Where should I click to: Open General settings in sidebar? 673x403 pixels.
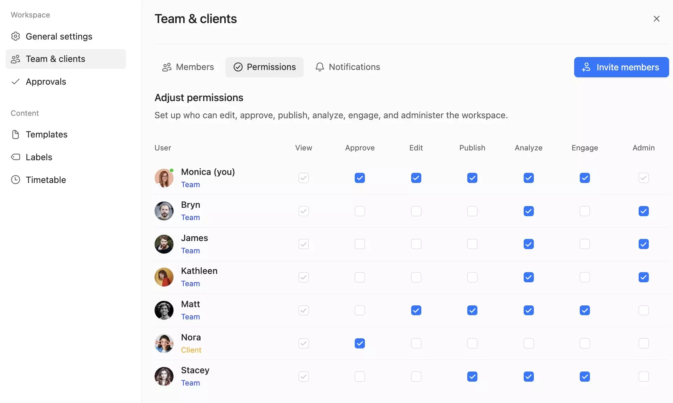pyautogui.click(x=66, y=36)
